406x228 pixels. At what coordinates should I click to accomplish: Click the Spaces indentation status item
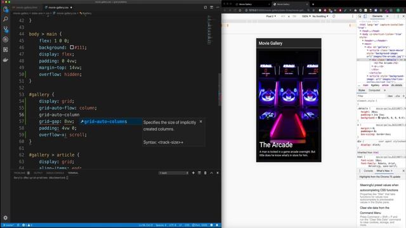coord(160,225)
